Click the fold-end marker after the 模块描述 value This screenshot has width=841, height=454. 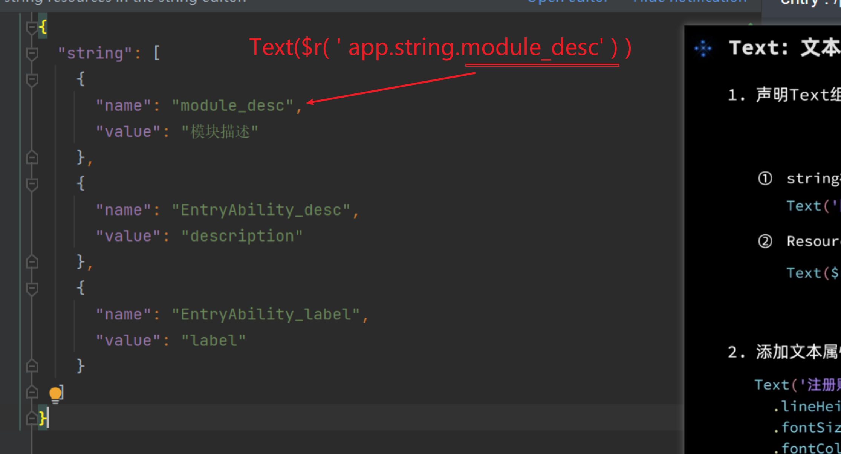coord(32,157)
